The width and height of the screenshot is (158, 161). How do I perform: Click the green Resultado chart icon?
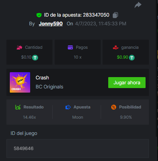(x=18, y=107)
